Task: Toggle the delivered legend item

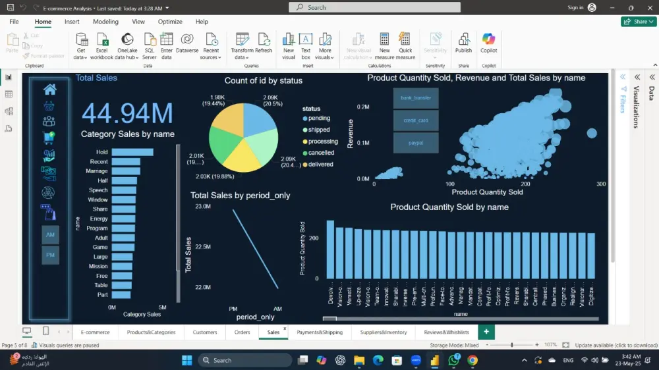Action: [x=318, y=164]
